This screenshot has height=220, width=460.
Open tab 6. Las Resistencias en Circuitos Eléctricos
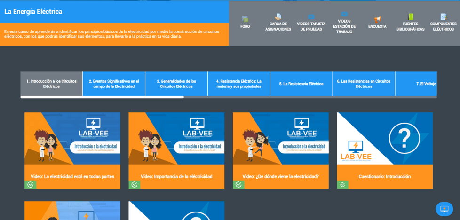pyautogui.click(x=364, y=84)
